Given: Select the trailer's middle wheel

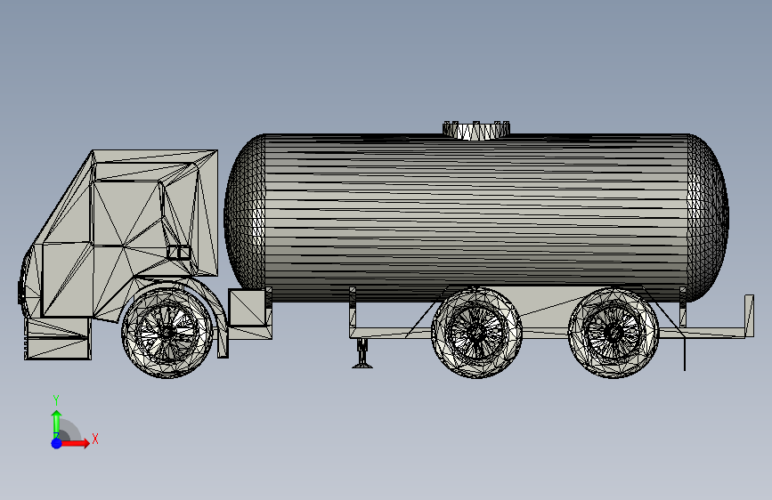Looking at the screenshot, I should point(476,333).
